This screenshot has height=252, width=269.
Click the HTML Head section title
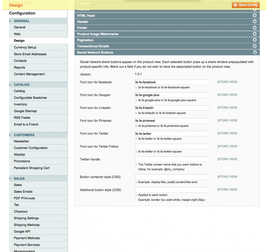tap(86, 16)
